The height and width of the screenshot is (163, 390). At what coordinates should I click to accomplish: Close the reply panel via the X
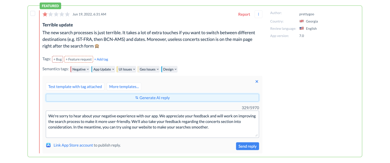point(257,81)
